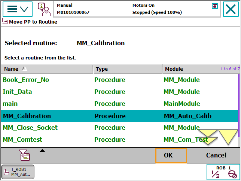The width and height of the screenshot is (241, 181).
Task: Open the ABB main menu button
Action: (x=17, y=9)
